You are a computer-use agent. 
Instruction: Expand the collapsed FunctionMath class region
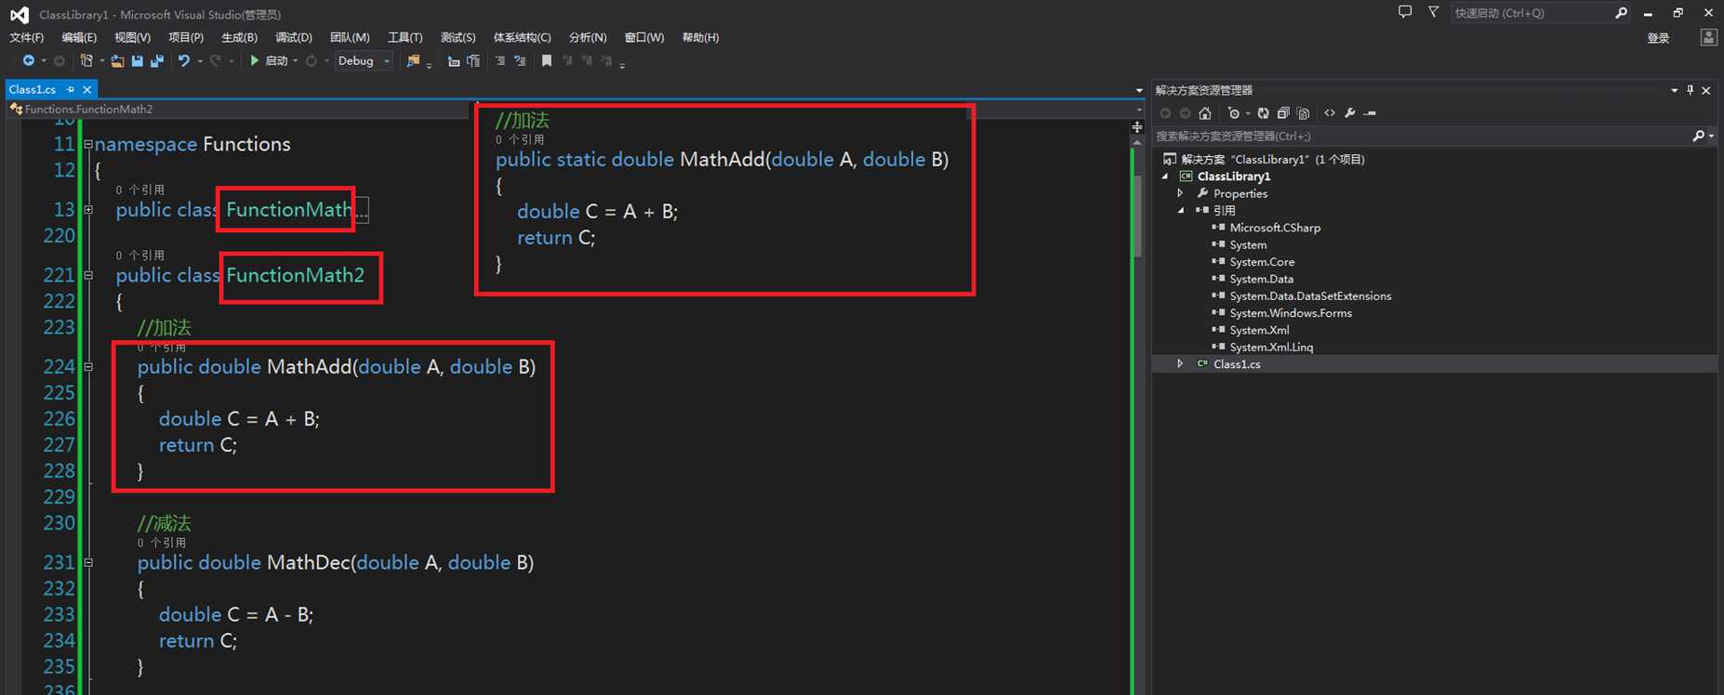point(88,210)
